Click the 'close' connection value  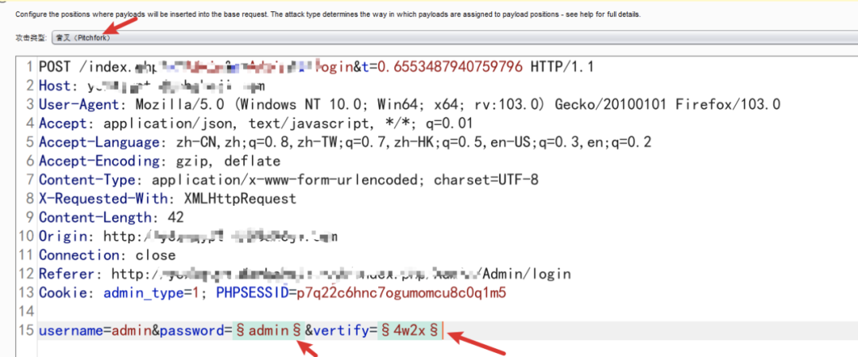pos(156,254)
